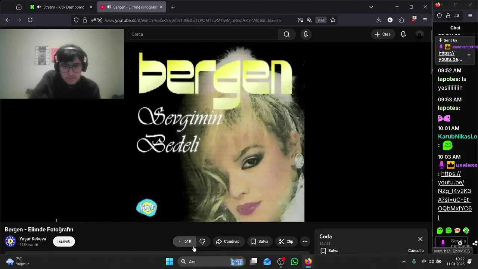Image resolution: width=478 pixels, height=269 pixels.
Task: Reset the 90% zoom level indicator
Action: pos(321,20)
